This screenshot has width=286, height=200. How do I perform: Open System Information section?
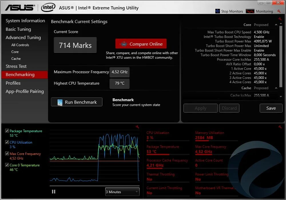(25, 21)
